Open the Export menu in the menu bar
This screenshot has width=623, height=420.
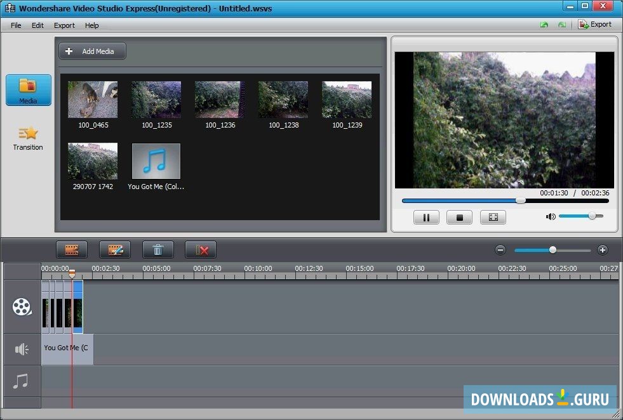tap(64, 25)
